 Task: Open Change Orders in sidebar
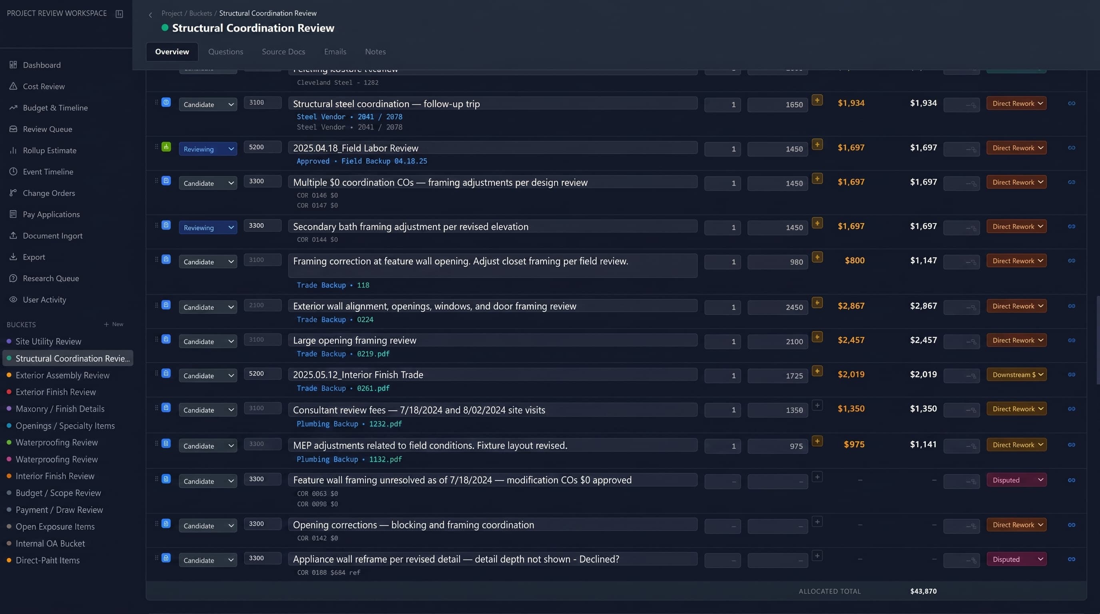49,193
